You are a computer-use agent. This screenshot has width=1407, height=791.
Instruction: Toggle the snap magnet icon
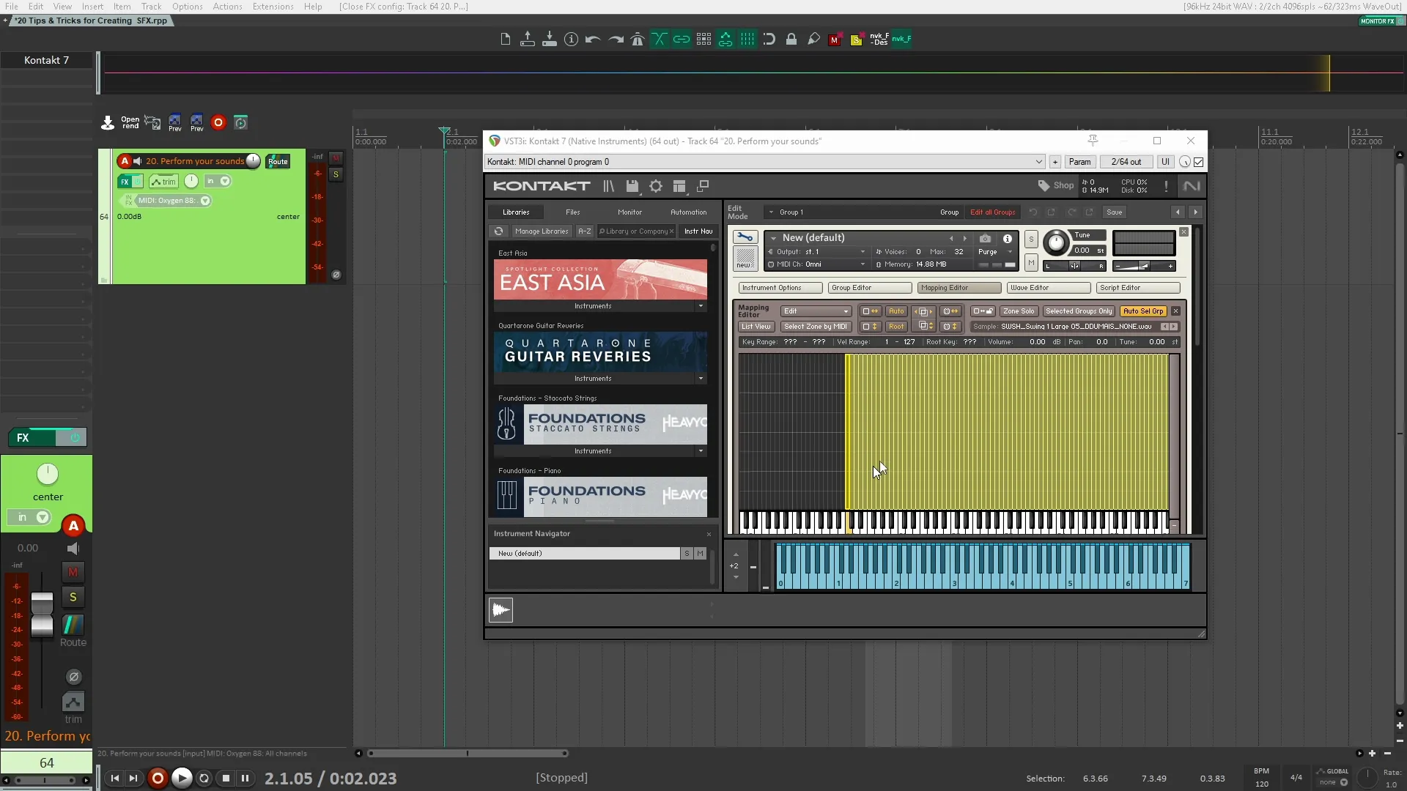(x=769, y=40)
